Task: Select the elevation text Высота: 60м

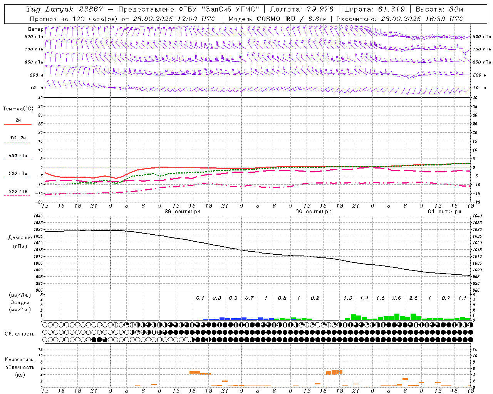Action: (439, 9)
